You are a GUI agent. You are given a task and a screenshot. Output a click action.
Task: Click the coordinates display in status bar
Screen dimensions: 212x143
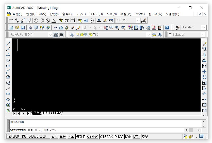(28, 136)
